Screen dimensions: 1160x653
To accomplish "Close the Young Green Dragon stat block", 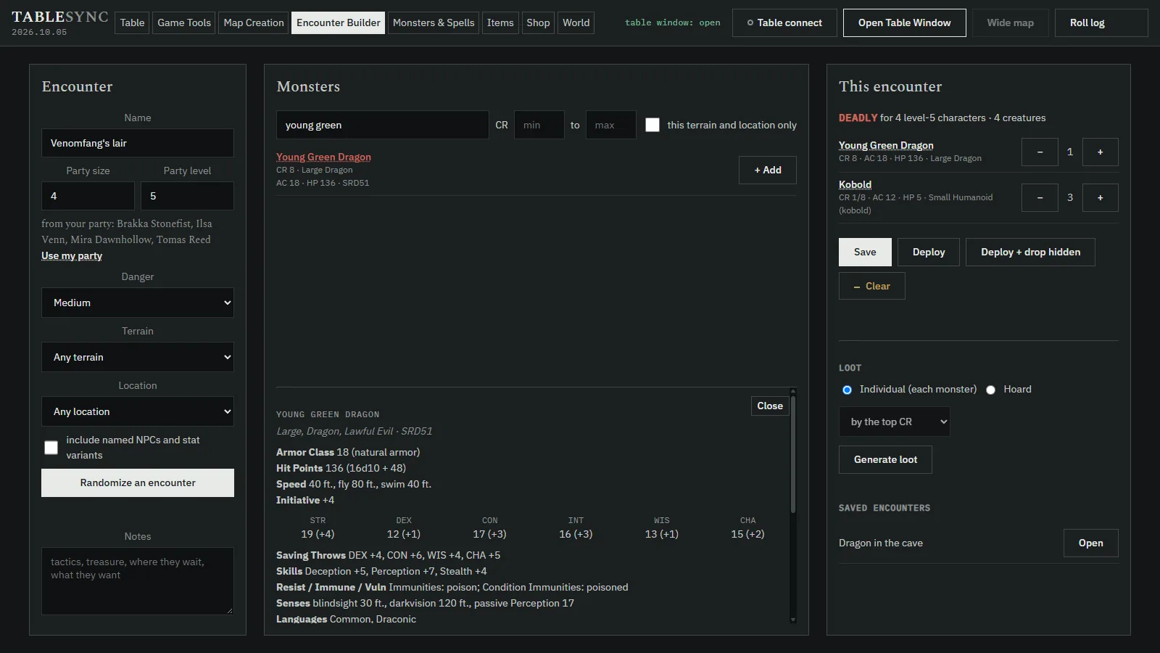I will click(x=770, y=406).
